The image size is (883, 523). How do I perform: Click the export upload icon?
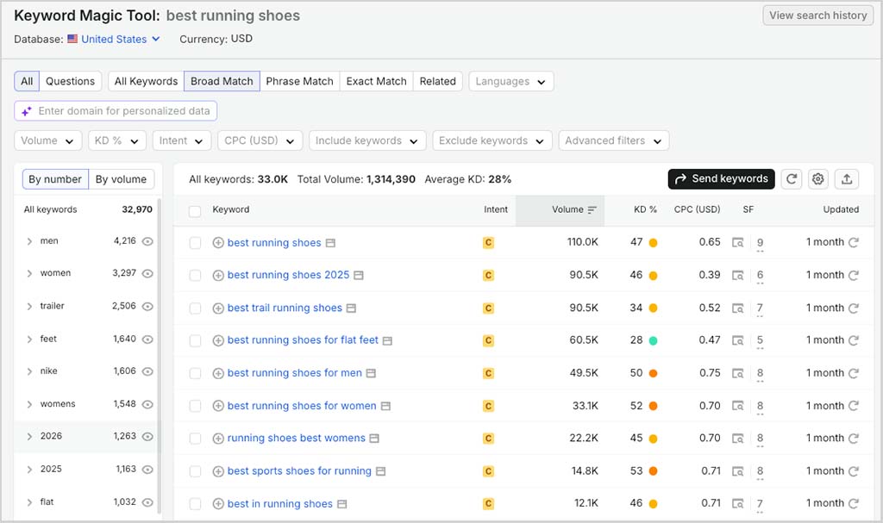click(x=847, y=179)
